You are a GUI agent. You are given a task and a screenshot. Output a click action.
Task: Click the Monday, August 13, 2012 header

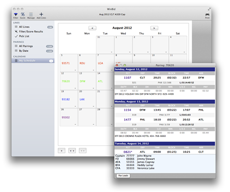pos(165,102)
